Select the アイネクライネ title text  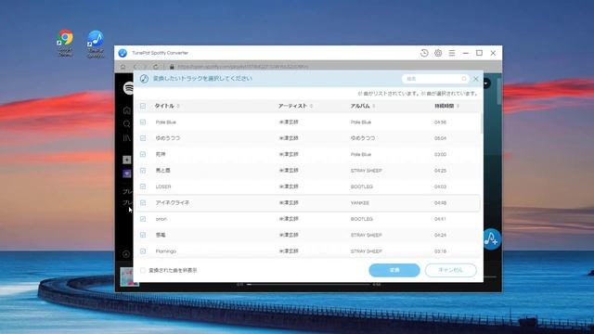coord(173,203)
